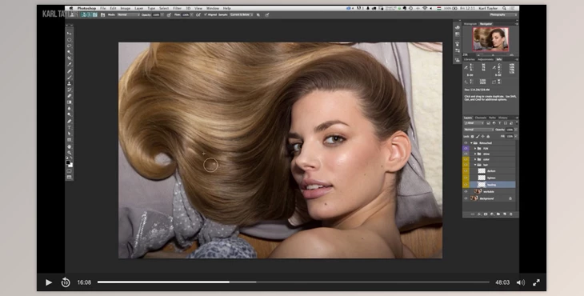The image size is (584, 296).
Task: Open Spotlight search in the macOS menu bar
Action: point(504,8)
